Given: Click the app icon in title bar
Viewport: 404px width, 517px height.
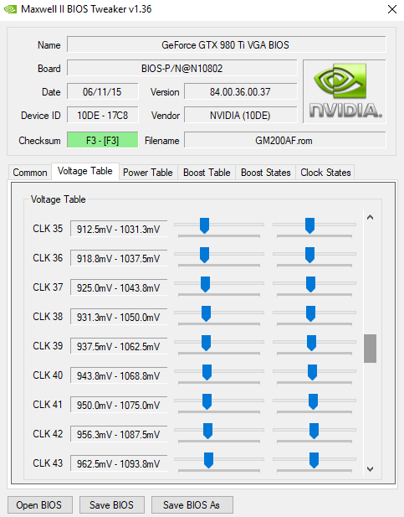Looking at the screenshot, I should click(x=10, y=9).
